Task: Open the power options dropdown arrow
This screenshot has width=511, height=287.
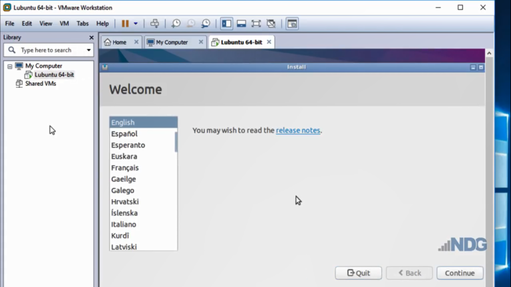Action: pos(136,23)
